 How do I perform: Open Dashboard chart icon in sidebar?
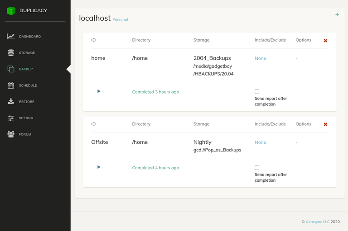click(x=11, y=36)
